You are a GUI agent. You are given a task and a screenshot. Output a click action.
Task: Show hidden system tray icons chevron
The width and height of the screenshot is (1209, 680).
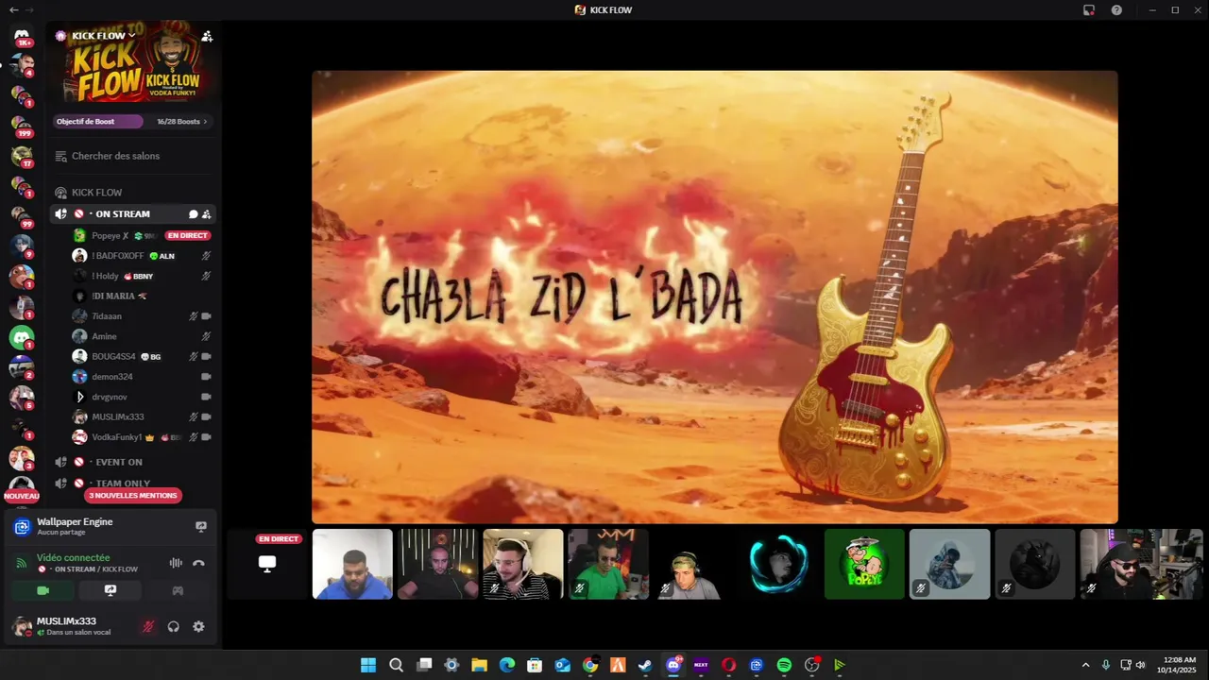pyautogui.click(x=1085, y=665)
